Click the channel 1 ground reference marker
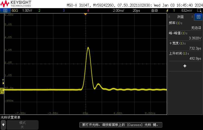Image resolution: width=203 pixels, height=130 pixels. (2, 90)
